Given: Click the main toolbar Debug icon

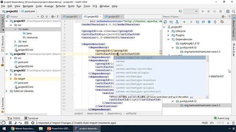Looking at the screenshot, I should click(209, 11).
